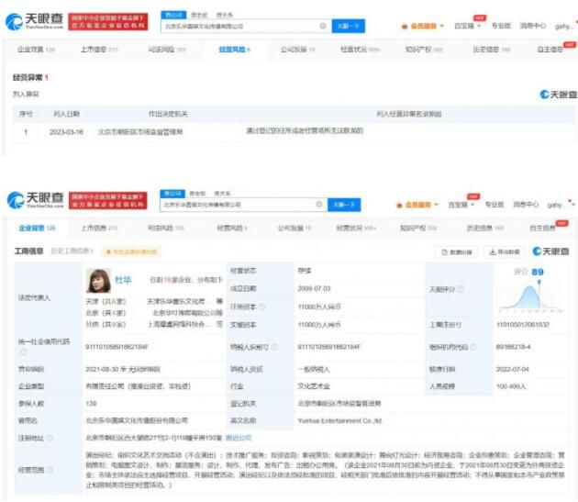Image resolution: width=578 pixels, height=502 pixels.
Task: Open the 历史工商信息 link beside 工商信息
Action: click(x=72, y=251)
